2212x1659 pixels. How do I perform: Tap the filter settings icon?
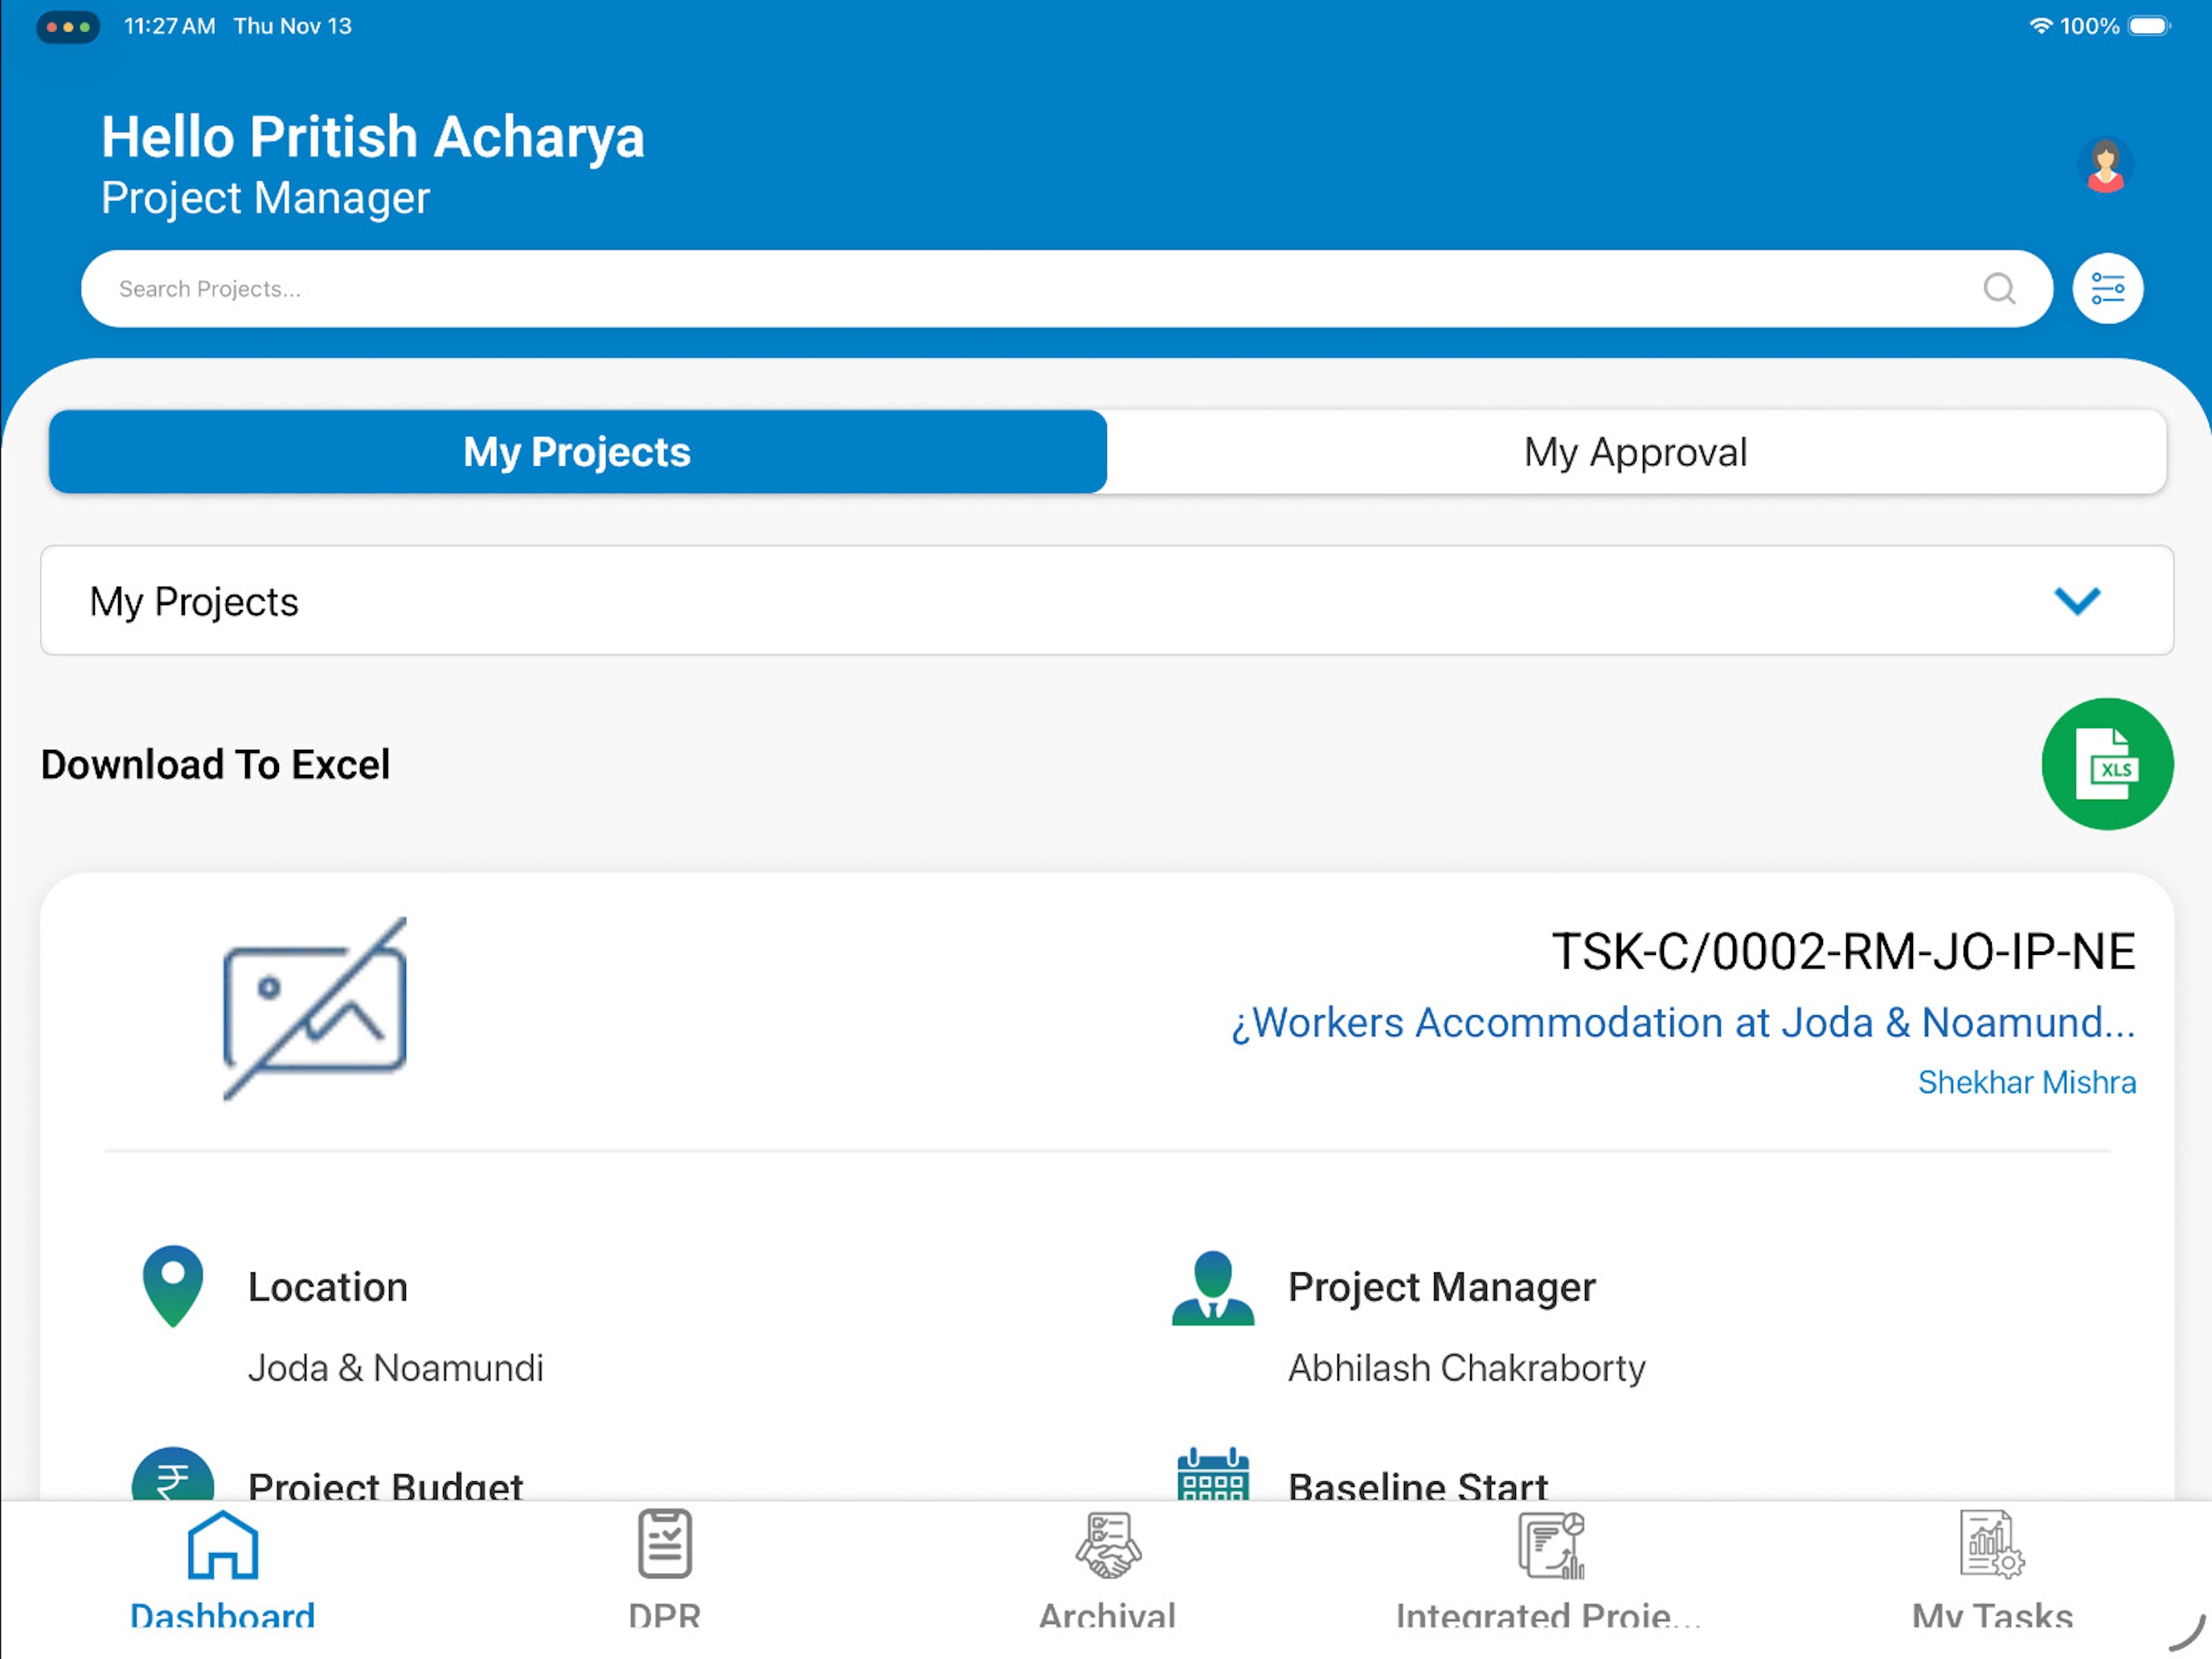(x=2107, y=289)
